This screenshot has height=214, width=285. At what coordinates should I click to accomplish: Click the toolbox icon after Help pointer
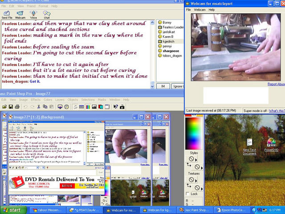coord(122,107)
